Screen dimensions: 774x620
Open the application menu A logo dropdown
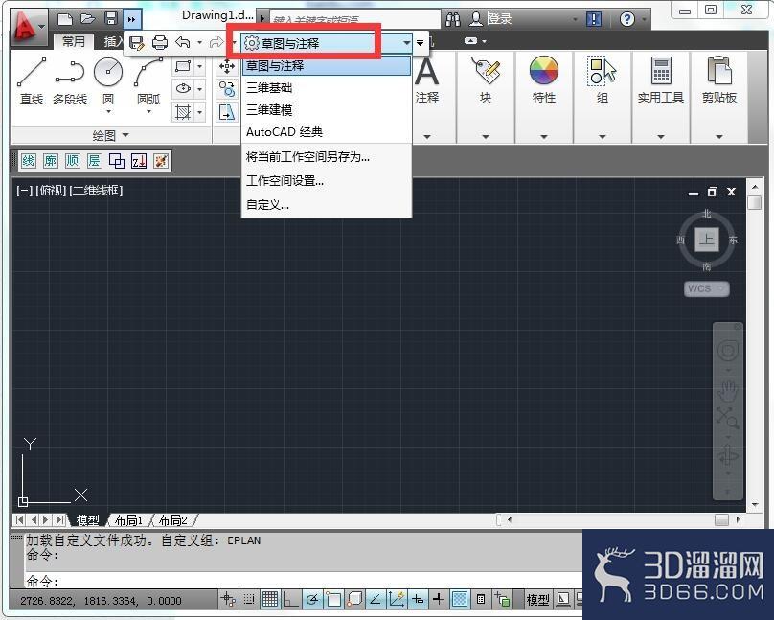coord(29,25)
